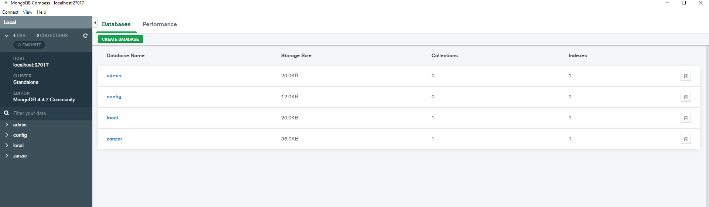Click trash icon in the config row
This screenshot has height=207, width=709.
685,97
